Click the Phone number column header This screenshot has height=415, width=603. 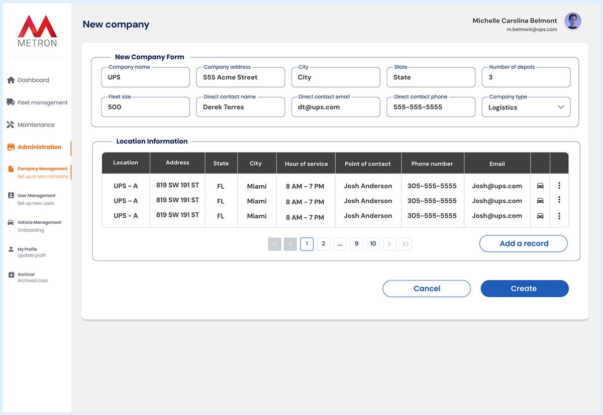(432, 164)
